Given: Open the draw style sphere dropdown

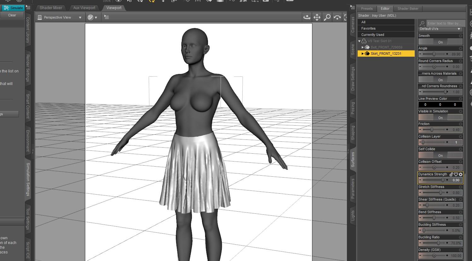Looking at the screenshot, I should pos(92,17).
